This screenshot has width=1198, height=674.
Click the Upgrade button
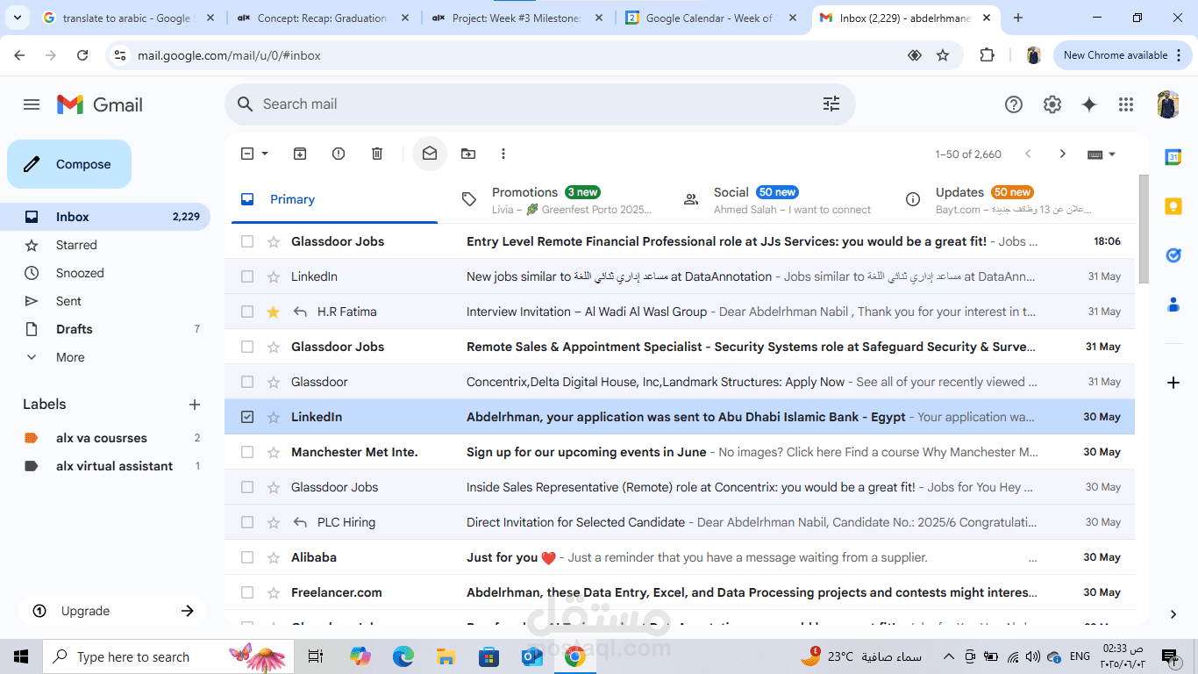coord(112,611)
